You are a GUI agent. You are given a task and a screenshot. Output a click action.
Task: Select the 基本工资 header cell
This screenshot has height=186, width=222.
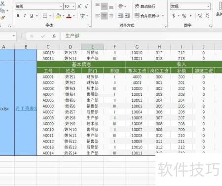click(137, 71)
